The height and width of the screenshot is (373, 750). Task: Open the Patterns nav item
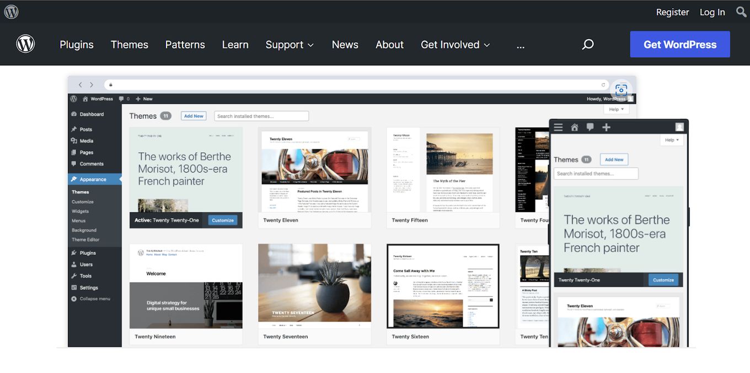[185, 45]
